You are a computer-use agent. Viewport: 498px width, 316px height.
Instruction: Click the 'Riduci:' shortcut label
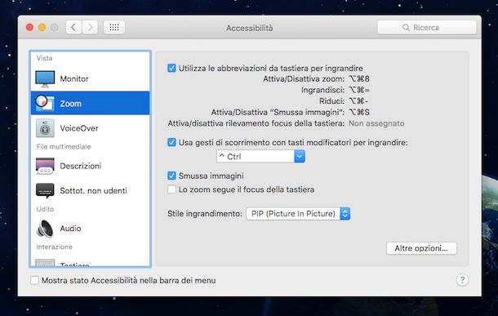pyautogui.click(x=332, y=101)
